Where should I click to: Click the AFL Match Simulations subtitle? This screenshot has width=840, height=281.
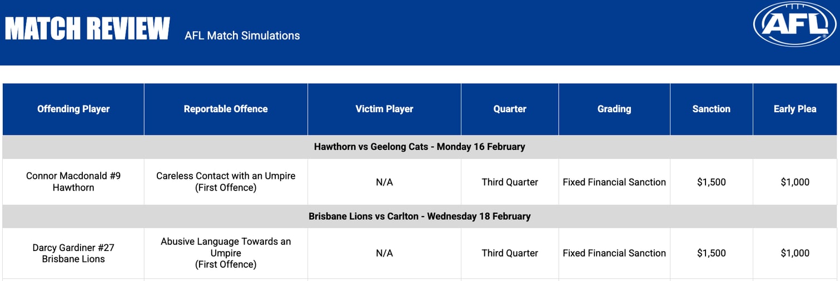[x=242, y=36]
